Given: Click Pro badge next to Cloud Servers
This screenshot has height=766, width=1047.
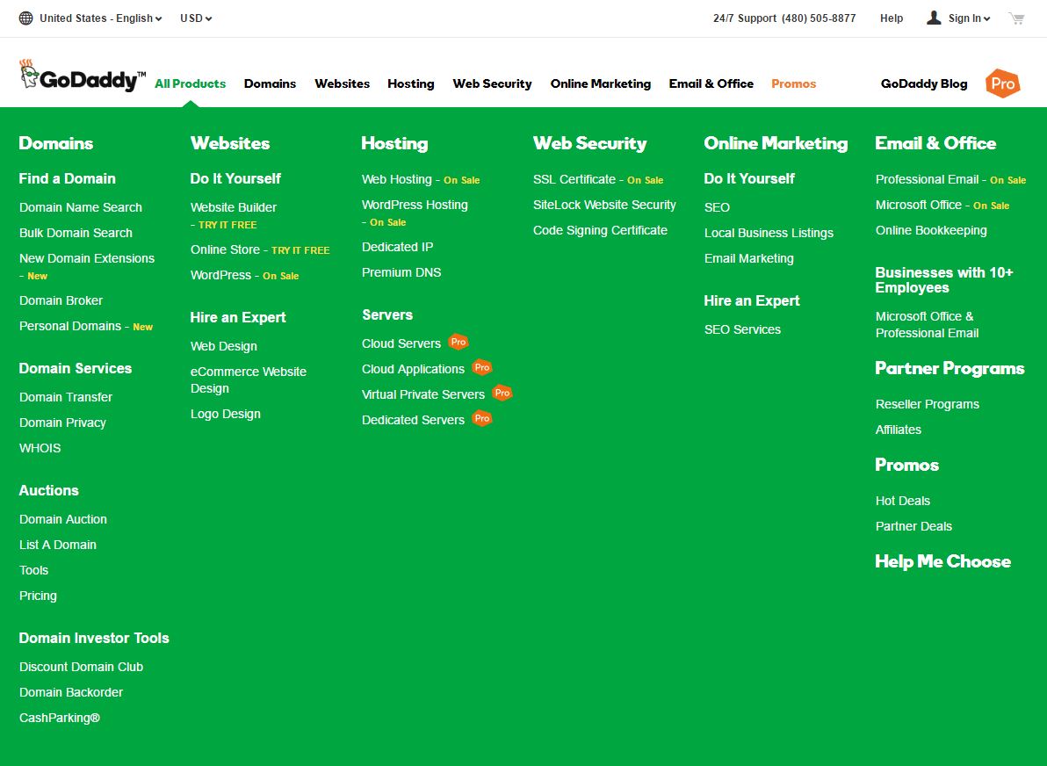Looking at the screenshot, I should [458, 343].
